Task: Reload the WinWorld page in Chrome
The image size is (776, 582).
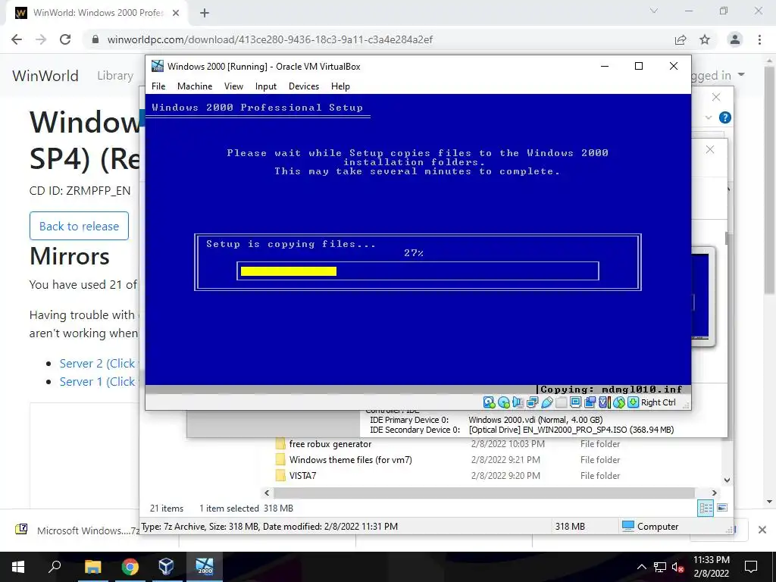Action: tap(65, 39)
